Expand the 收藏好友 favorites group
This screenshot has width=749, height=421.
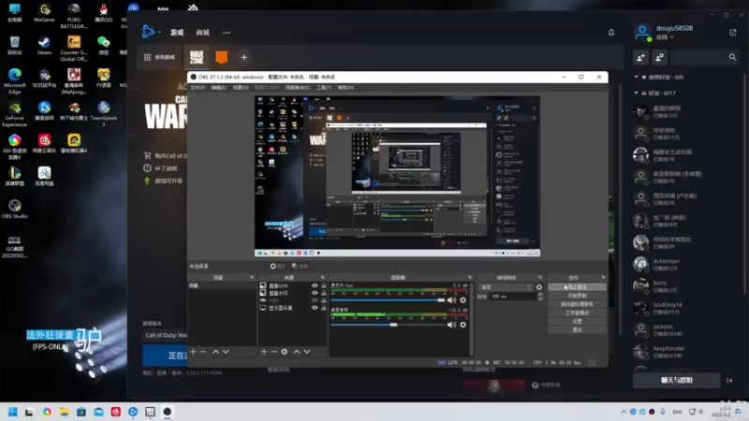click(x=636, y=77)
